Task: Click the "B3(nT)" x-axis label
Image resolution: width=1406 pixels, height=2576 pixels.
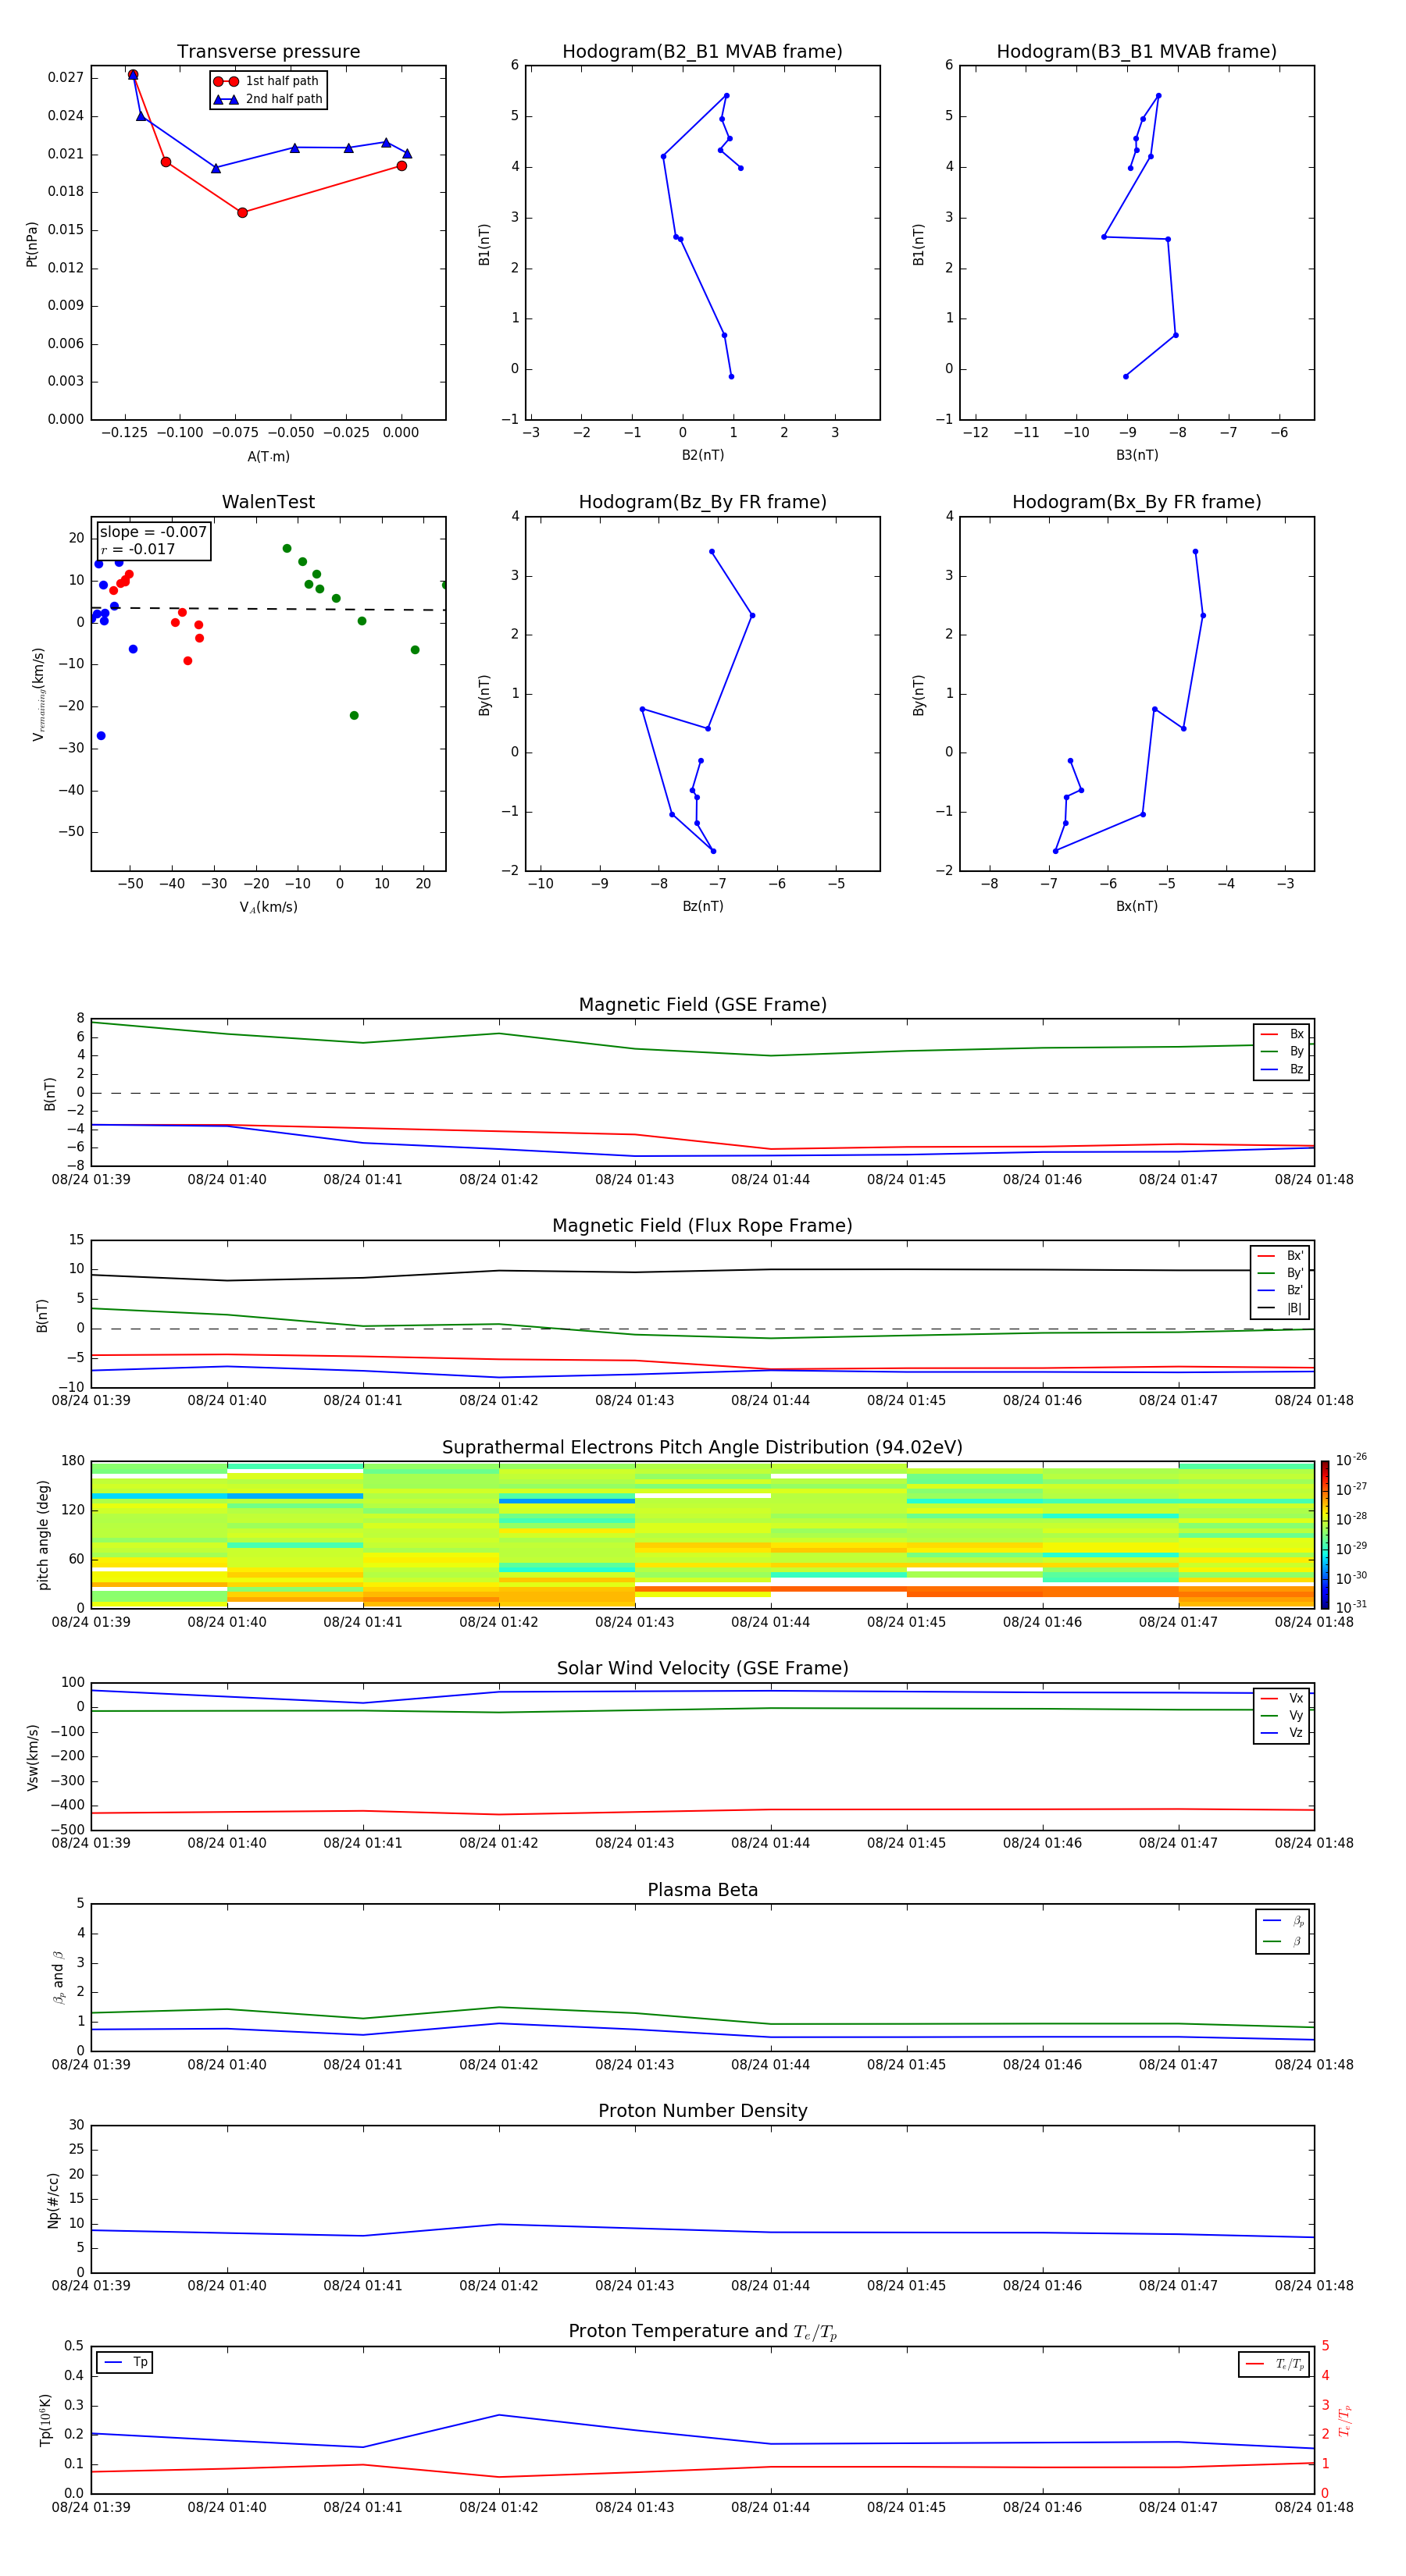Action: pyautogui.click(x=1137, y=455)
